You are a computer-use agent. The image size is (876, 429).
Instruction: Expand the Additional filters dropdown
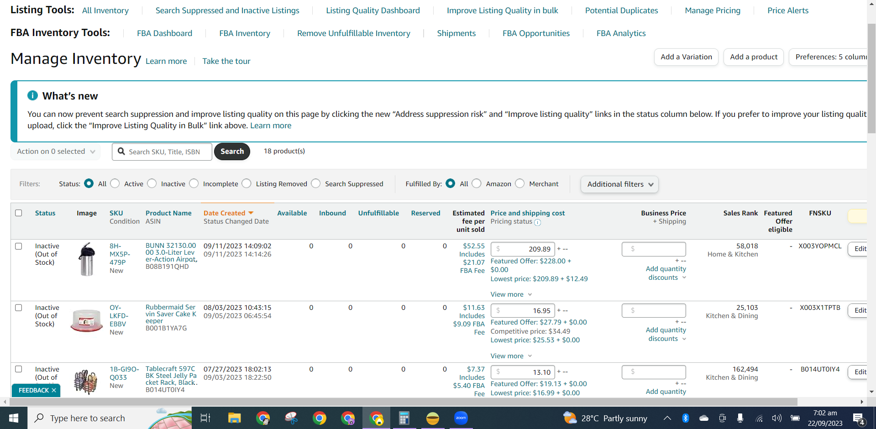[x=619, y=184]
